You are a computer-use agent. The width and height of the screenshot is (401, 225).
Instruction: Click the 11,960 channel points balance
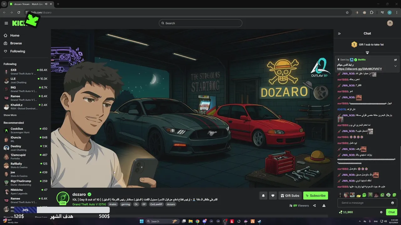pyautogui.click(x=346, y=212)
